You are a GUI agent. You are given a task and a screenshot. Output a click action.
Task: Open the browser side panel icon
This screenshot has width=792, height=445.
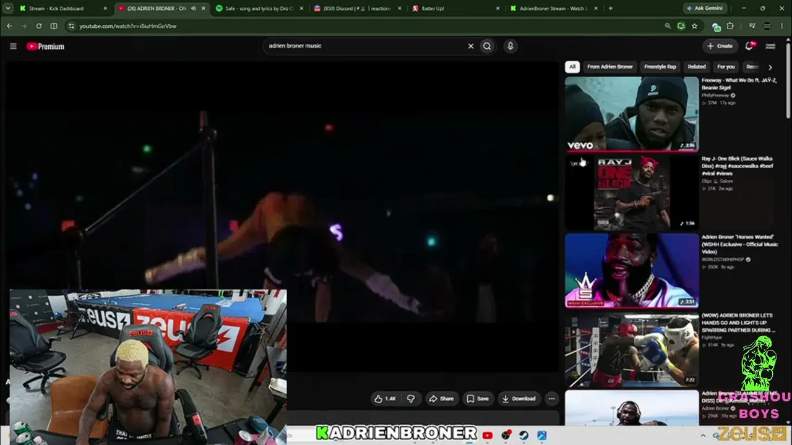click(54, 26)
